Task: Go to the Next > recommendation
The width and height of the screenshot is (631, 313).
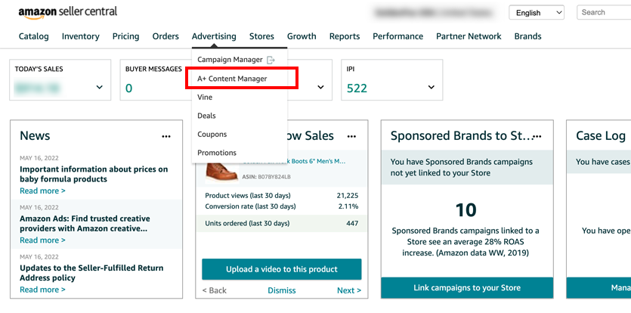Action: coord(348,290)
